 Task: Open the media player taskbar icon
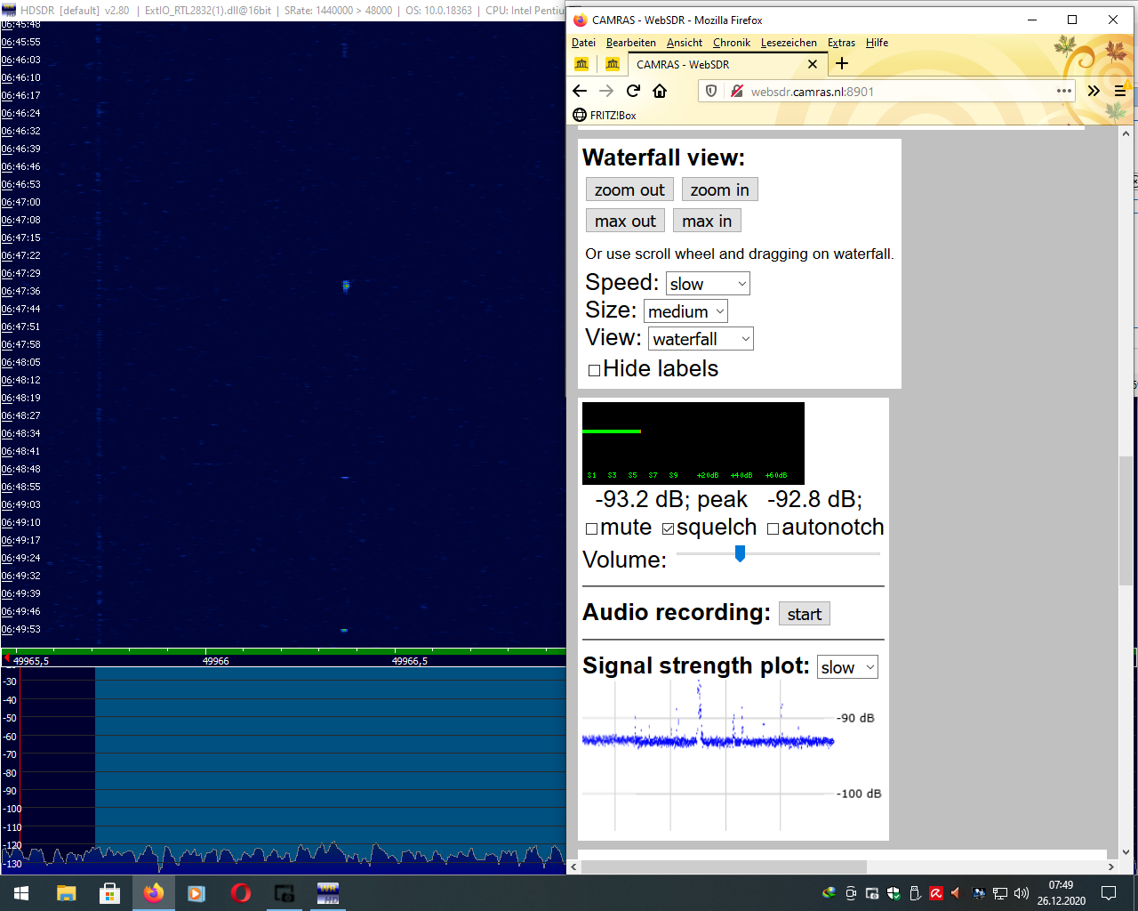[x=196, y=893]
